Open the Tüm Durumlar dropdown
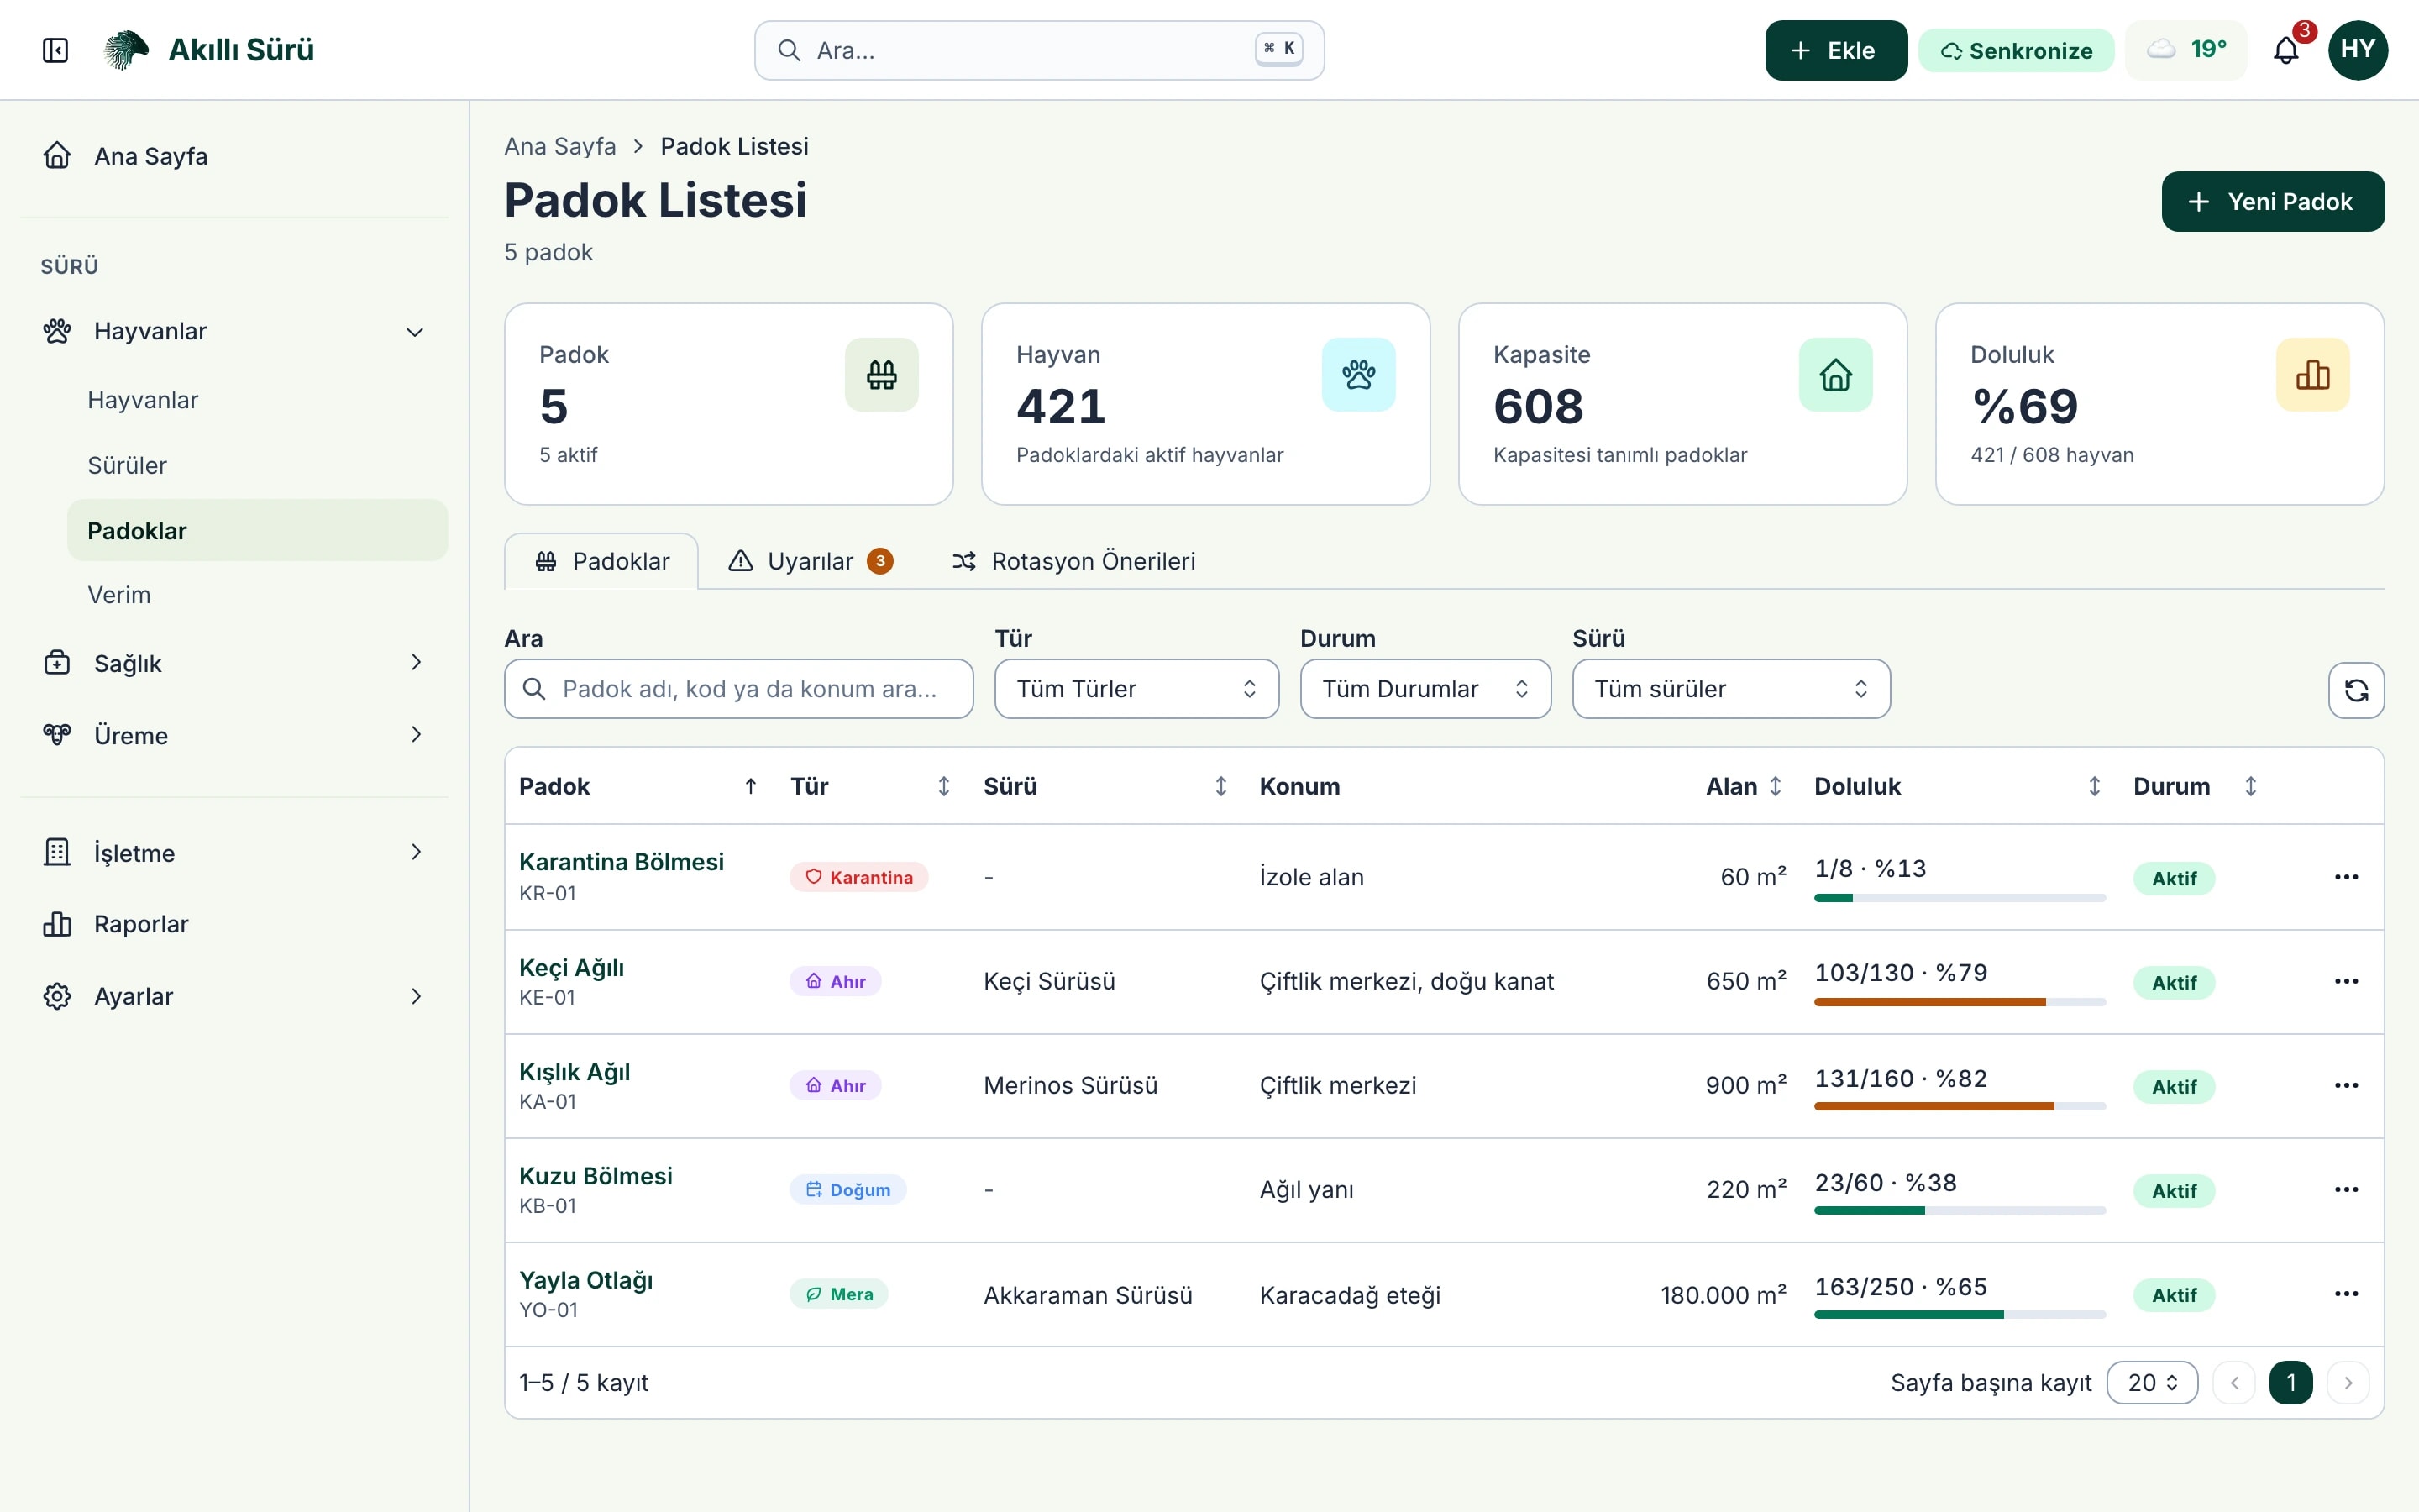The image size is (2419, 1512). pos(1425,689)
